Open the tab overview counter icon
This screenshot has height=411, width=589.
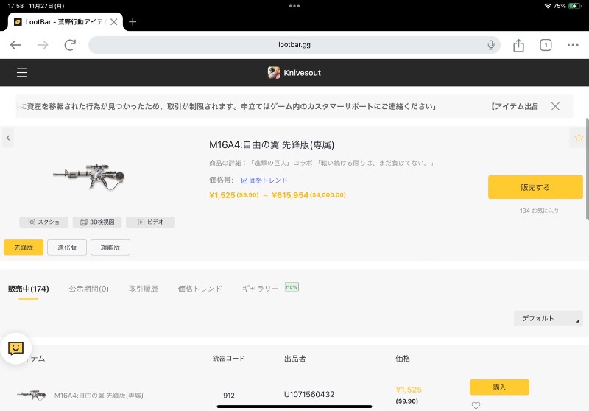546,45
